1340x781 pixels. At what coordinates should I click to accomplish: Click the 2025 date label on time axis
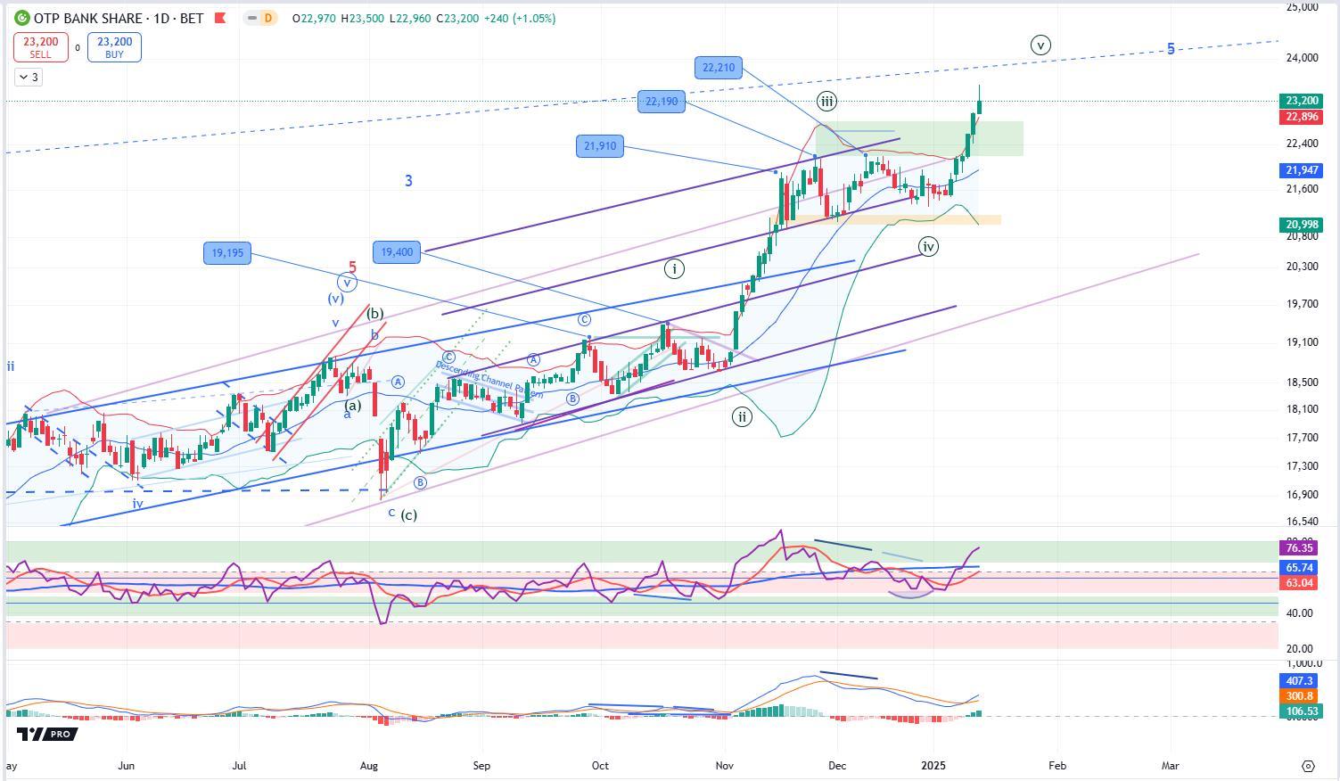pos(933,765)
